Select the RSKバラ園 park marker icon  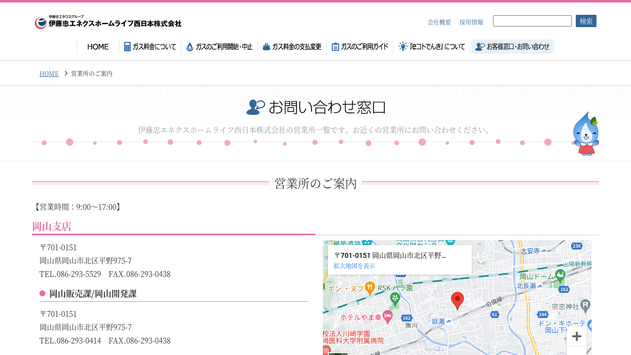[x=395, y=298]
